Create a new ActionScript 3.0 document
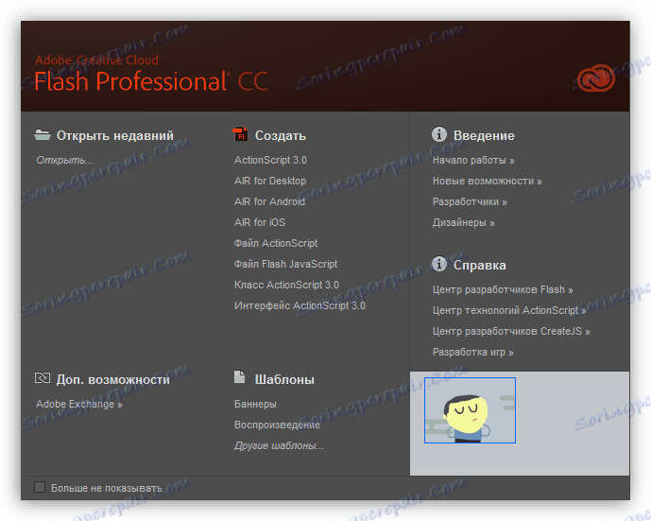The width and height of the screenshot is (651, 521). click(x=270, y=160)
